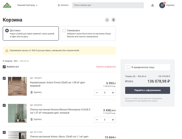Click the clear cart trash icon

pos(113,20)
